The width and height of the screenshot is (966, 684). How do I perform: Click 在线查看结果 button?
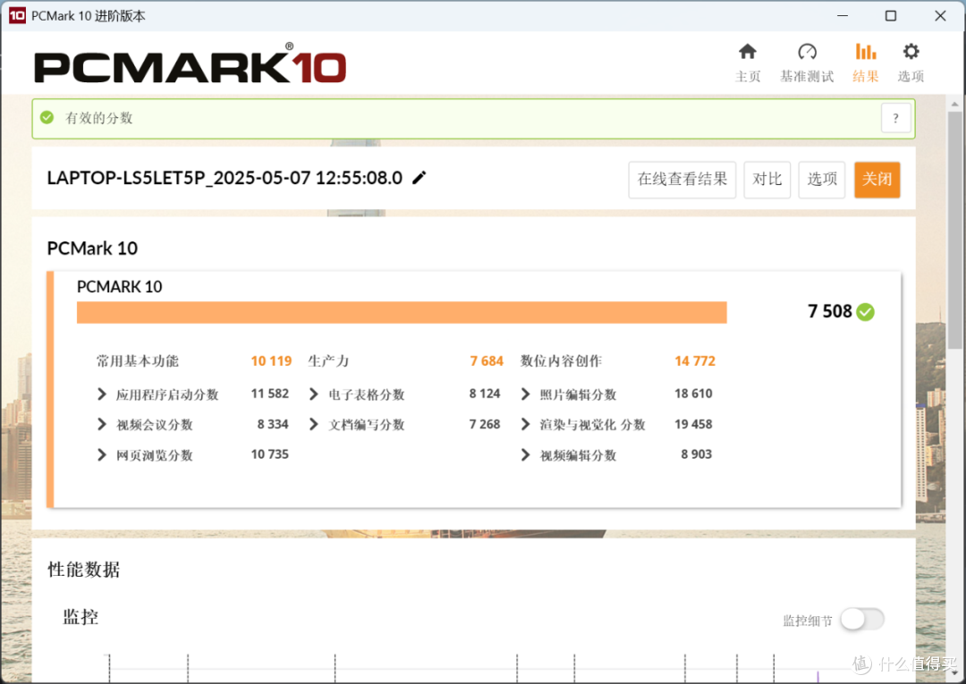682,180
